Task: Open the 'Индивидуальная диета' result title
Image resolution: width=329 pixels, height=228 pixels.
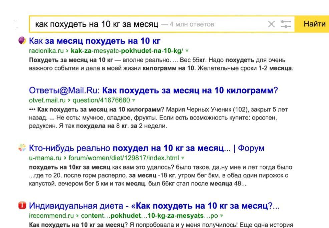Action: [154, 206]
